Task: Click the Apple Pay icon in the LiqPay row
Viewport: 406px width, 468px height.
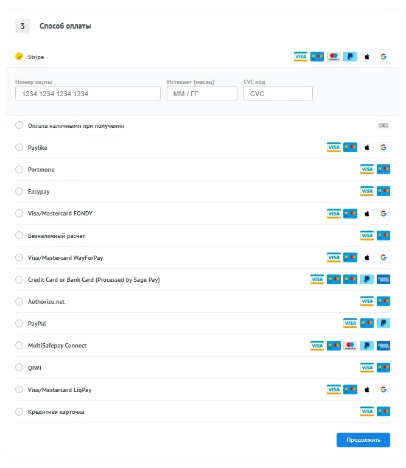Action: pyautogui.click(x=366, y=389)
